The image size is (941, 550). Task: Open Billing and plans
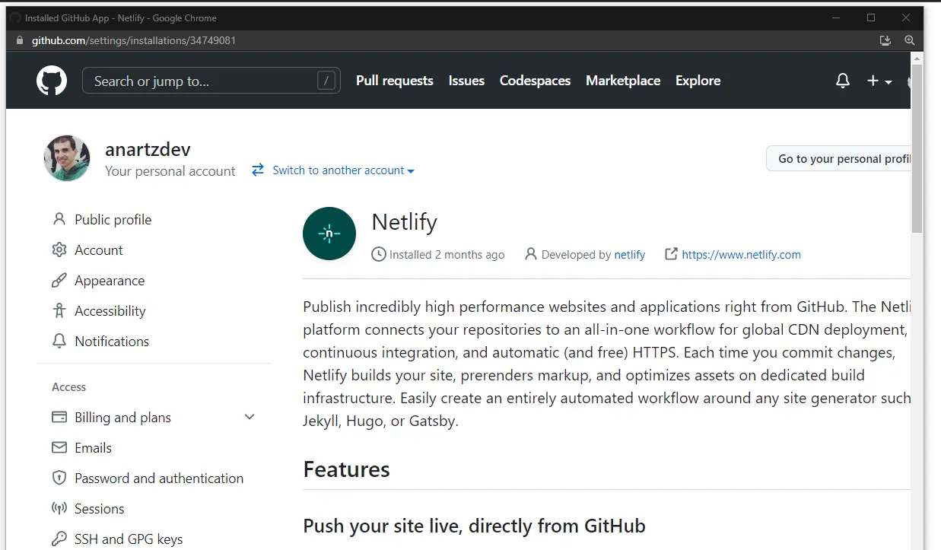(x=122, y=418)
